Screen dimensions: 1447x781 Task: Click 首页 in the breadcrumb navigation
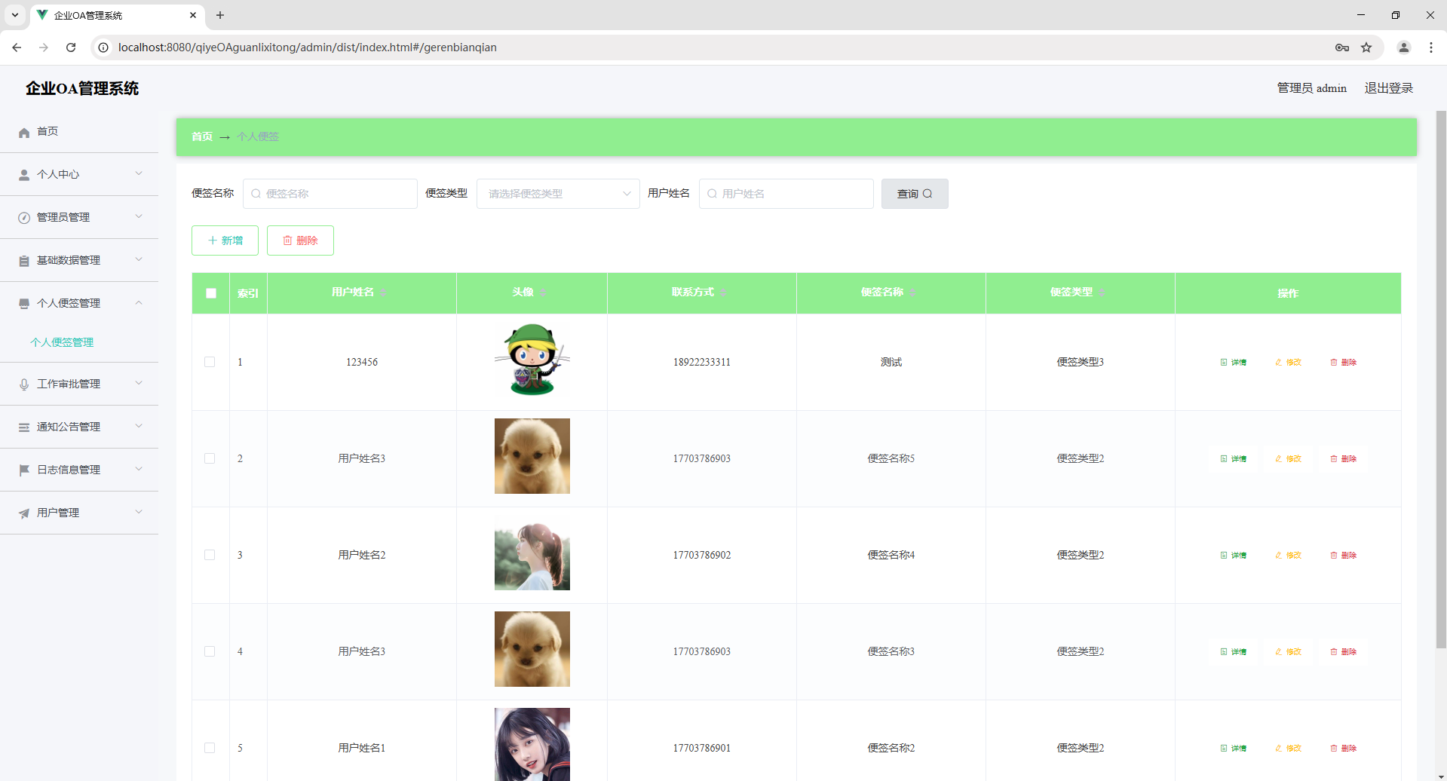coord(201,136)
